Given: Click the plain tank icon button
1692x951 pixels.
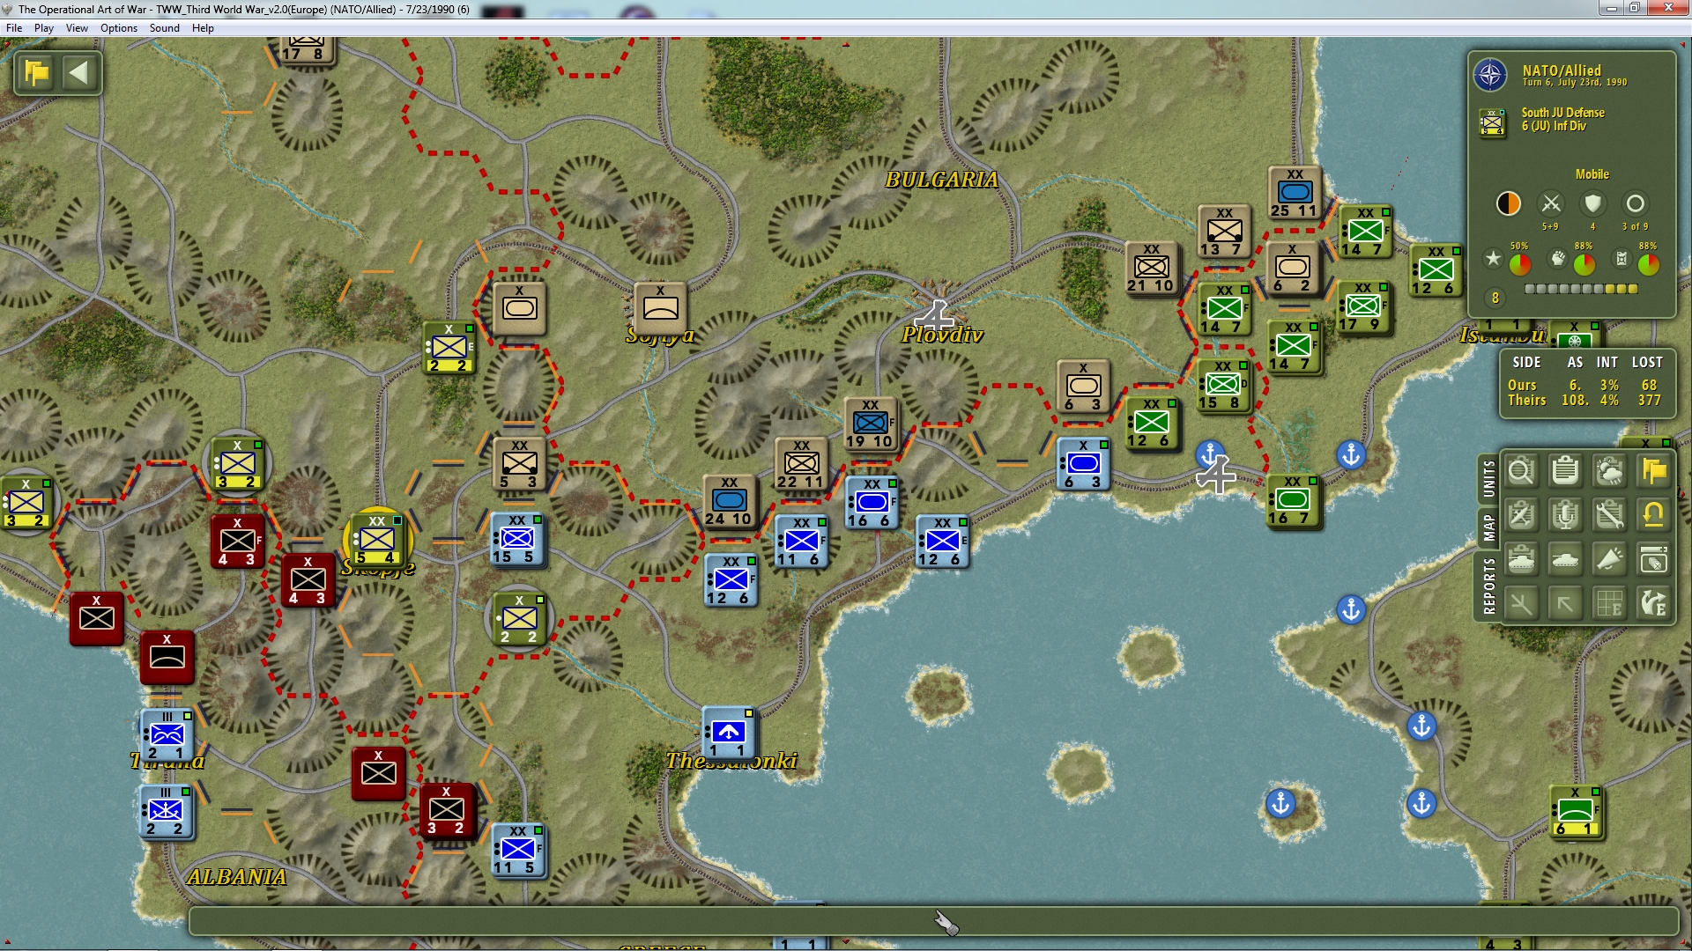Looking at the screenshot, I should (1565, 559).
